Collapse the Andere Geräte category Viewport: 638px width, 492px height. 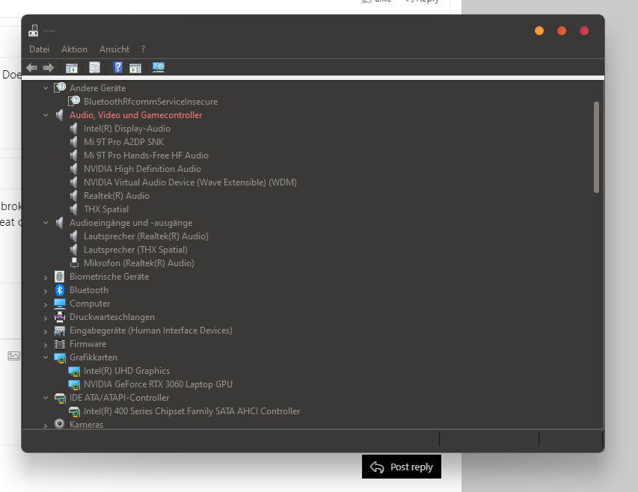[x=46, y=88]
